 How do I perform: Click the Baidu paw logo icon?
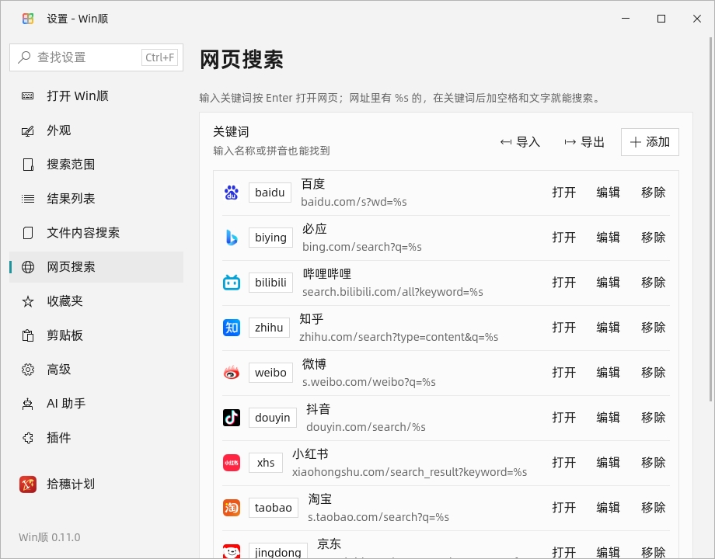click(232, 193)
